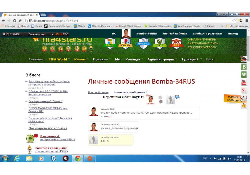Open the VK social sidebar icon

pyautogui.click(x=244, y=67)
